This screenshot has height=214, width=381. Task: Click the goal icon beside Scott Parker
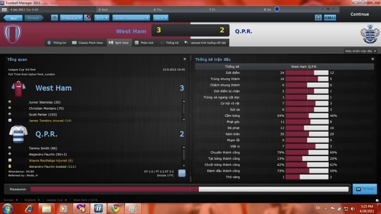pos(10,114)
